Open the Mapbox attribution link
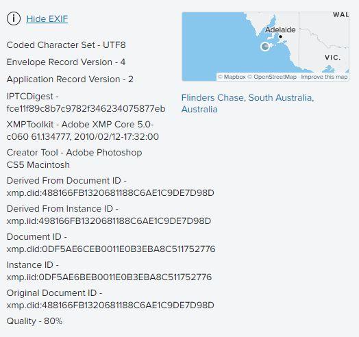 232,77
